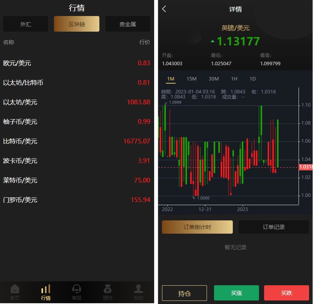
Task: Click the 开盘 value 1.043003
Action: click(172, 64)
